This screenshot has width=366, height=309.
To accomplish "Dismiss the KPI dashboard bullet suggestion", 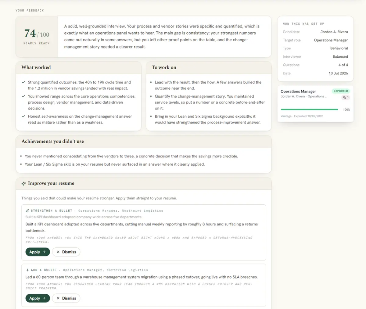I will (x=66, y=252).
